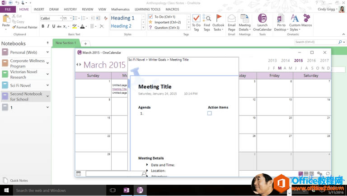
Task: Expand the Personal (Web) notebook
Action: (47, 52)
